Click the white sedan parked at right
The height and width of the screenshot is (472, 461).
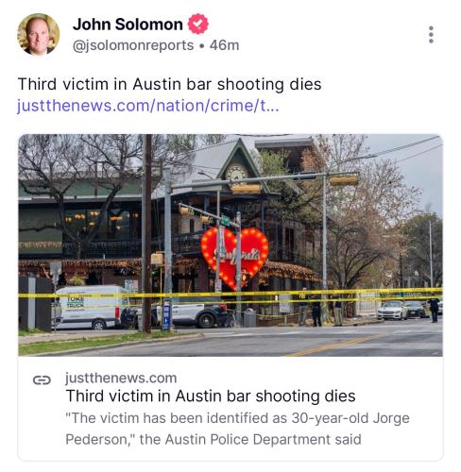(x=392, y=310)
